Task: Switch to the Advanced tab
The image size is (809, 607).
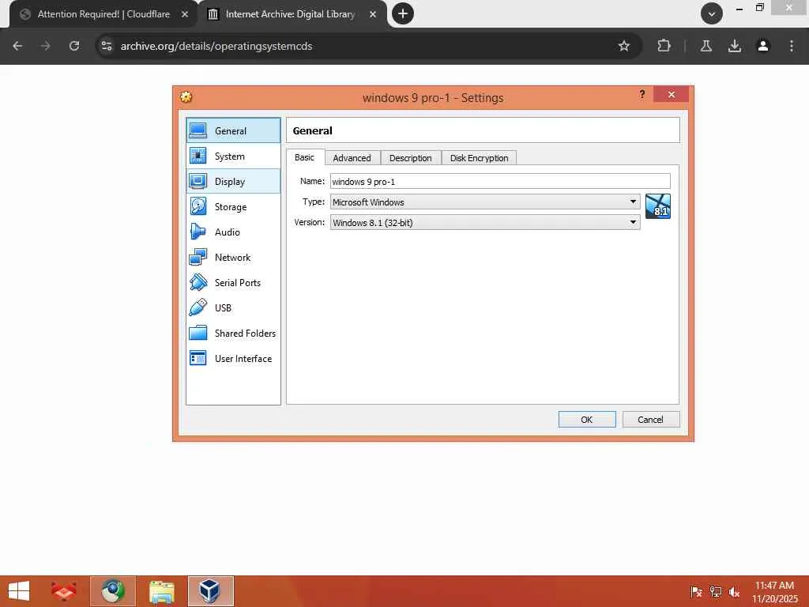Action: tap(352, 158)
